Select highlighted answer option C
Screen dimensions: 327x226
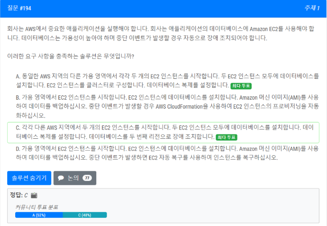point(163,132)
